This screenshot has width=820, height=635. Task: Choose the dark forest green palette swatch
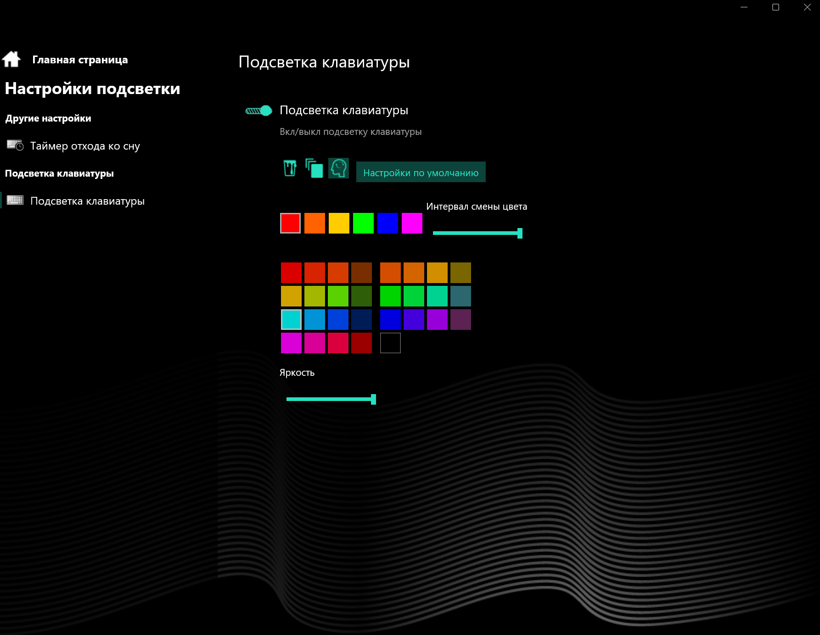point(362,296)
